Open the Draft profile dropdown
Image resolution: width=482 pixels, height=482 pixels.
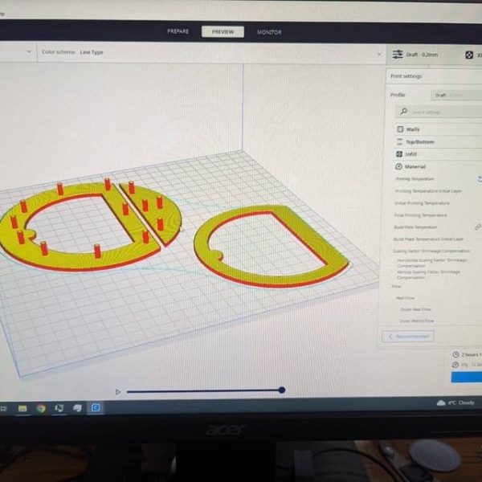pyautogui.click(x=456, y=95)
